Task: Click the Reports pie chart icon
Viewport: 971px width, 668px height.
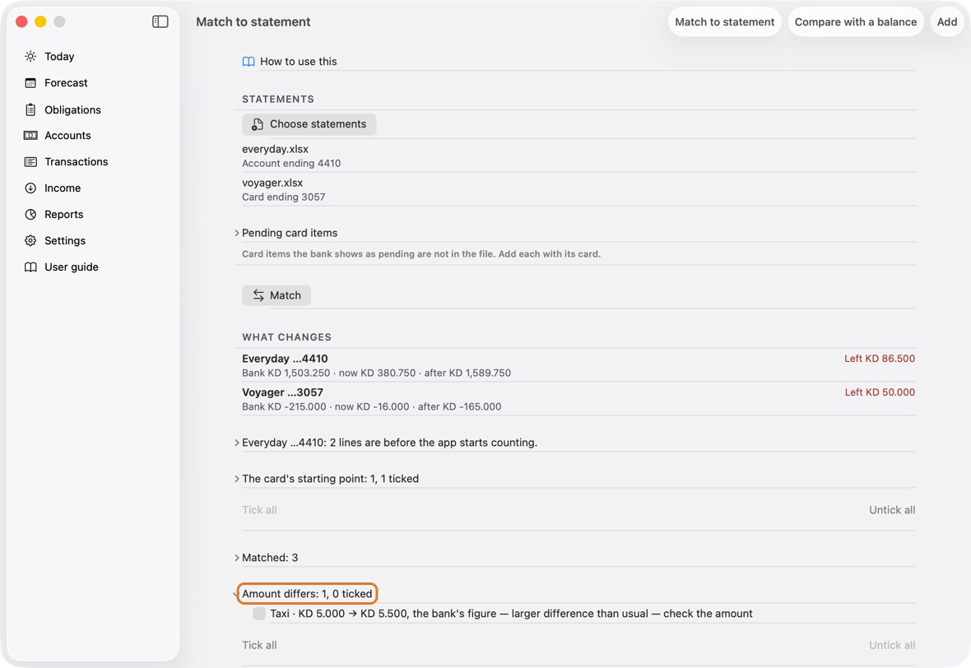Action: (30, 214)
